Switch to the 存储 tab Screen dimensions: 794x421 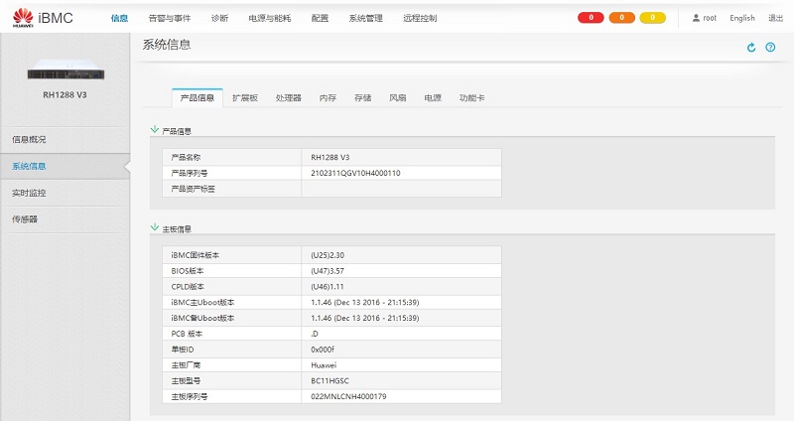coord(362,97)
